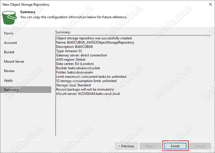The width and height of the screenshot is (215, 153).
Task: Click the 'Description: BAKICUBUK' line
Action: pyautogui.click(x=75, y=47)
